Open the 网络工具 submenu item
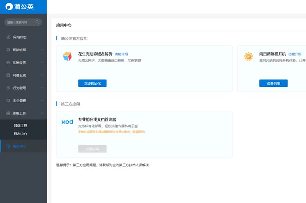The height and width of the screenshot is (203, 306). [x=20, y=126]
